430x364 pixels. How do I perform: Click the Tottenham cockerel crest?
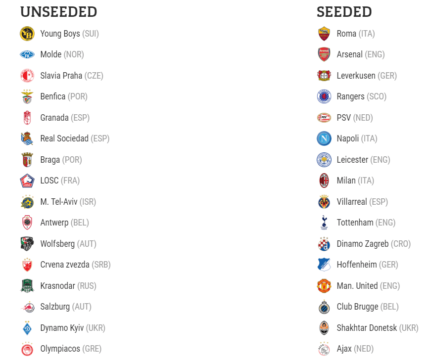(324, 223)
